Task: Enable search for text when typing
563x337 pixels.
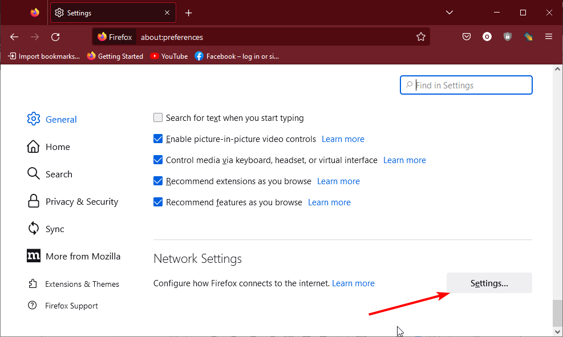Action: click(x=159, y=118)
